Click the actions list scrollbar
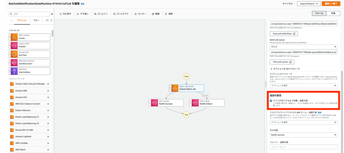 tap(52, 33)
